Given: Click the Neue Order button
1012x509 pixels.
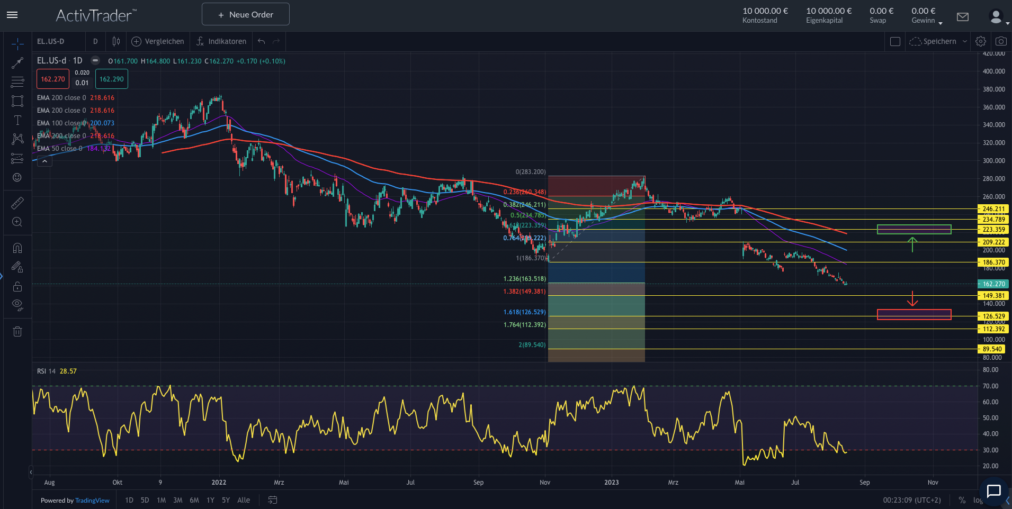Looking at the screenshot, I should [246, 14].
